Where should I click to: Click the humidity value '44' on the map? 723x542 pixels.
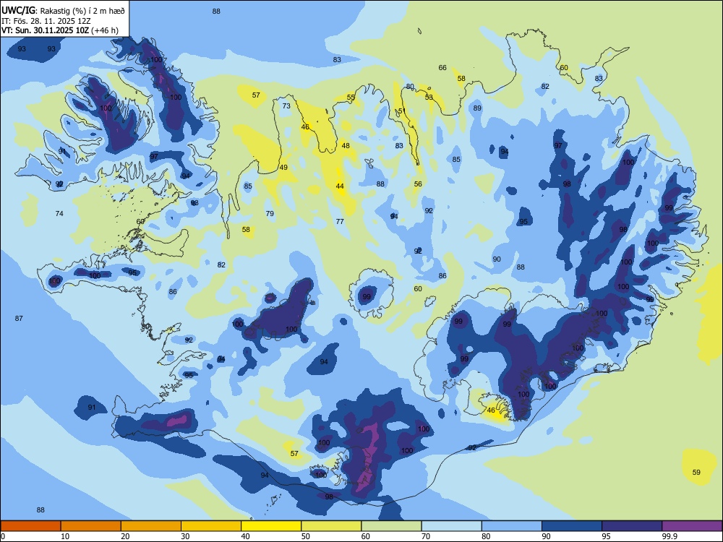(340, 186)
